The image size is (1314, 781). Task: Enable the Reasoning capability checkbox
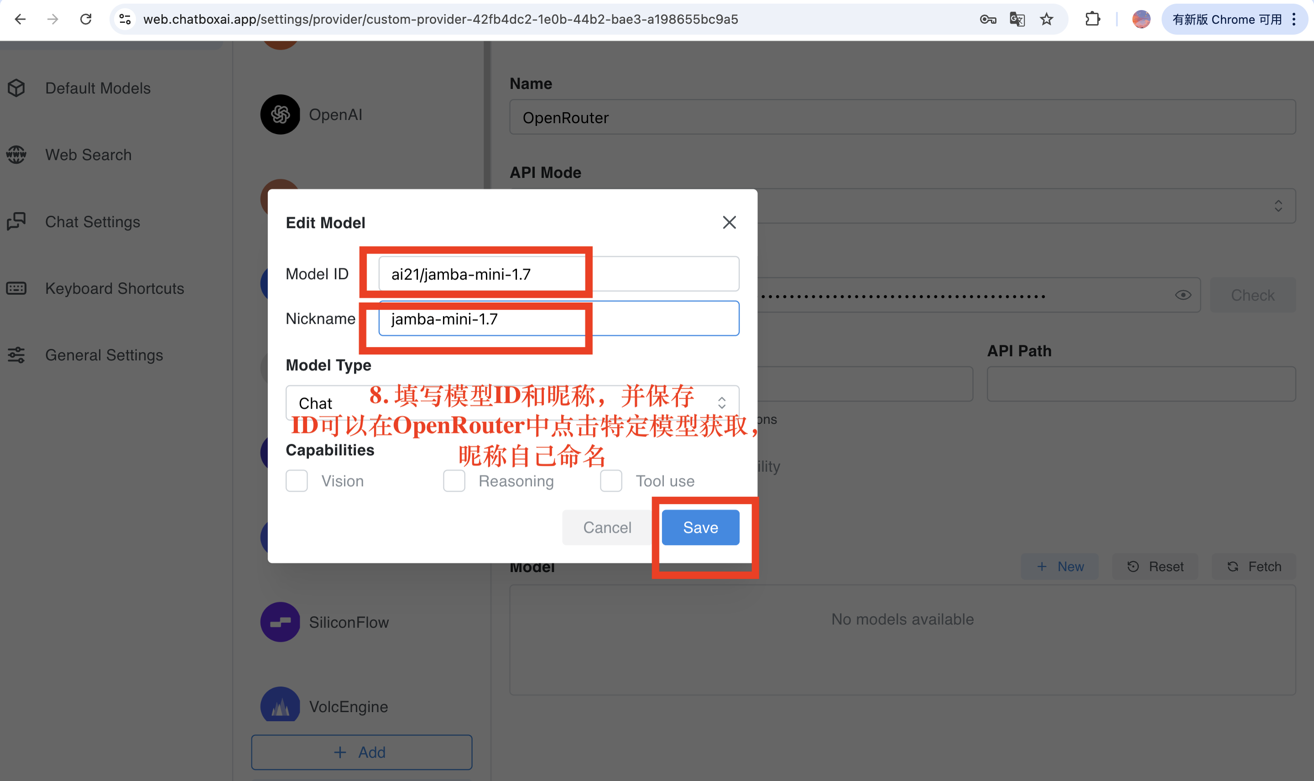[x=454, y=480]
